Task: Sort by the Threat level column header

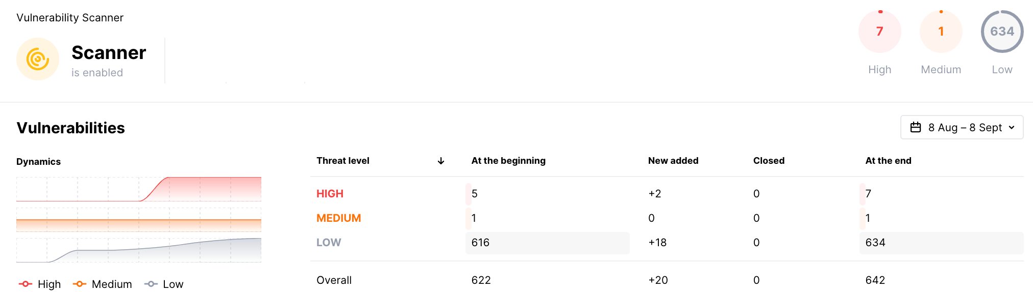Action: (343, 161)
